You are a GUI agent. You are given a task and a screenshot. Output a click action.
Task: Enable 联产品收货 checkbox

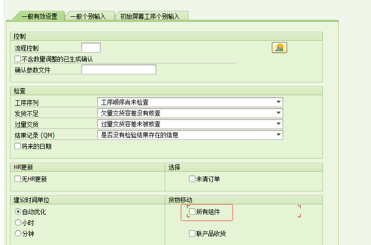[x=192, y=234]
